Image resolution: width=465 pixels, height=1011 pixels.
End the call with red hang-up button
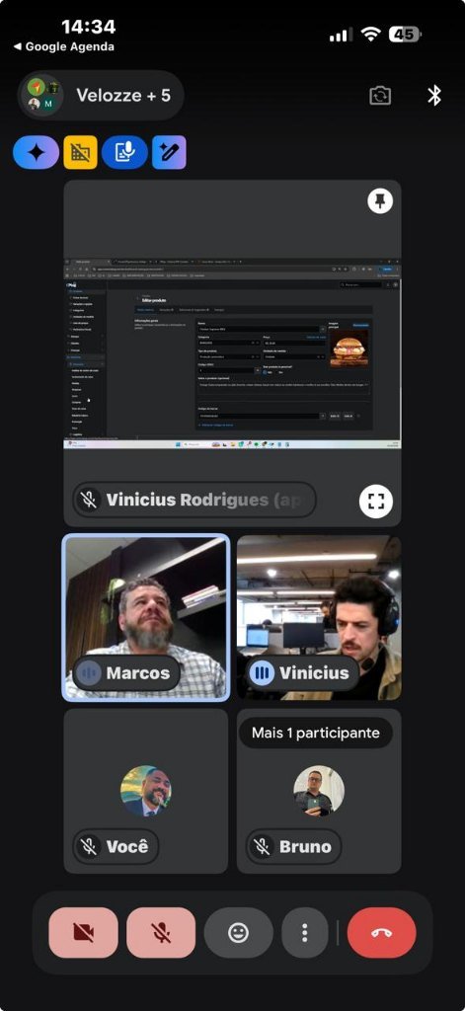pos(382,932)
